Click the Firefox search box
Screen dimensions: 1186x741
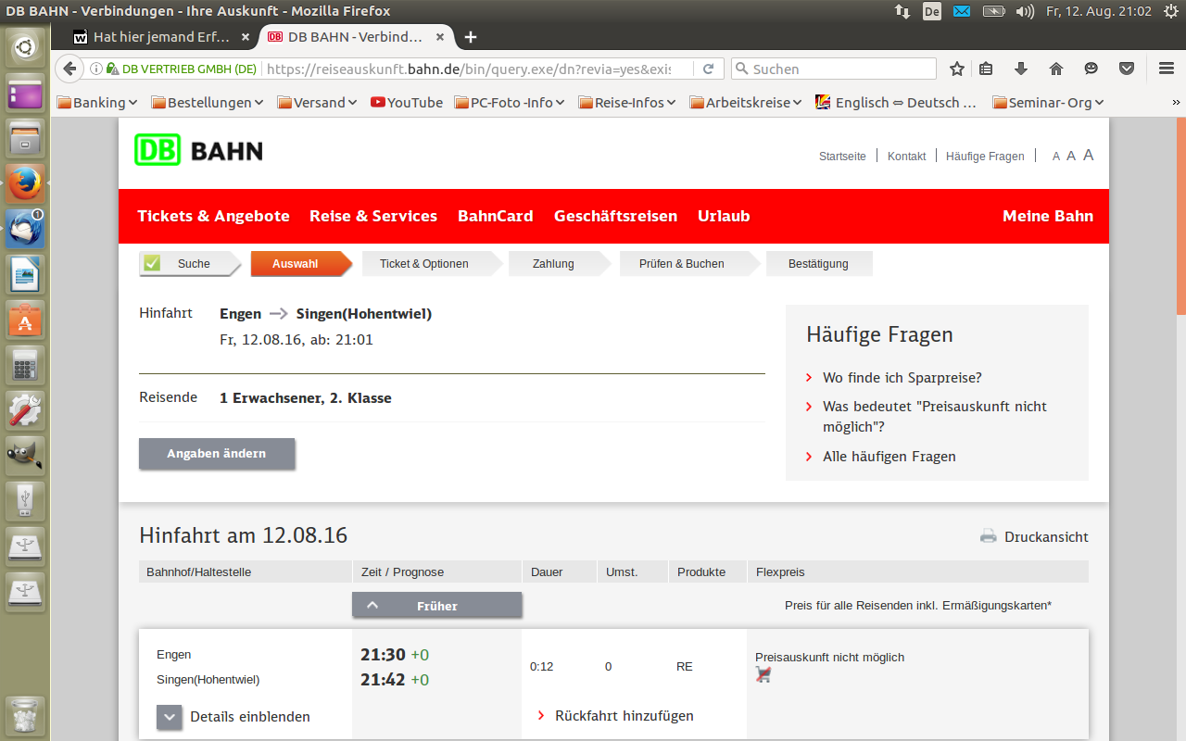click(x=834, y=69)
